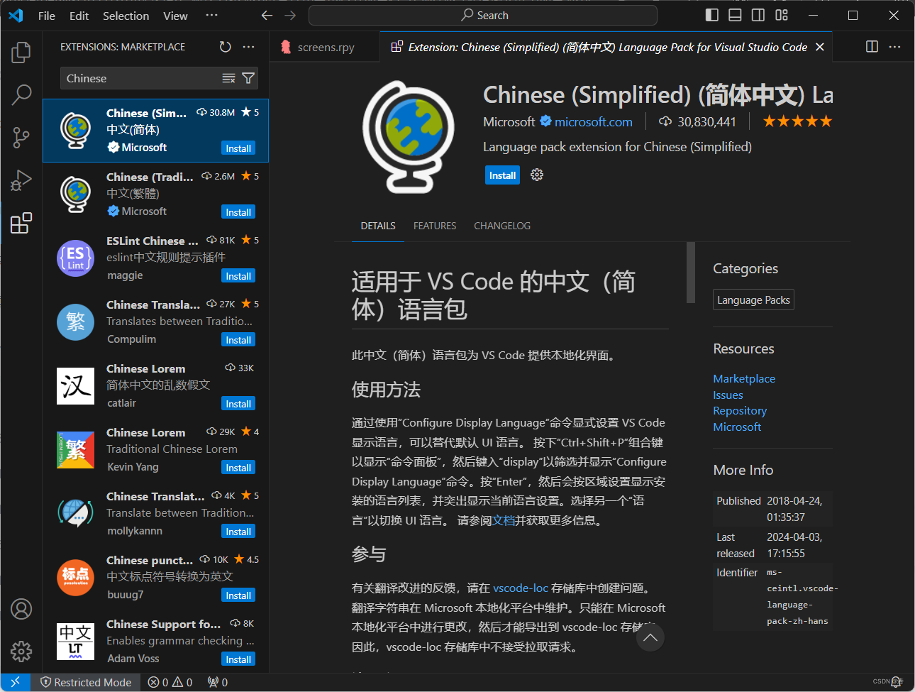The height and width of the screenshot is (692, 915).
Task: Install mollykannn Chinese Translation extension
Action: pos(238,532)
